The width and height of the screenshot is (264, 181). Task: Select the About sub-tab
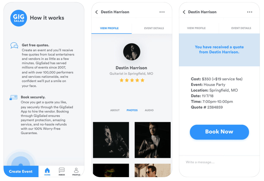tap(115, 110)
